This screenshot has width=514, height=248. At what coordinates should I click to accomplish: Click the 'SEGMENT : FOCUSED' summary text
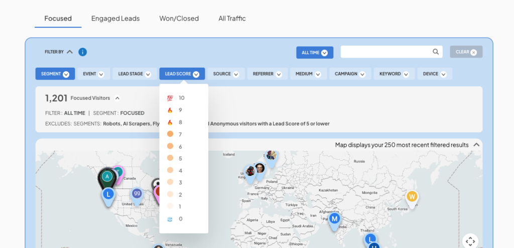pyautogui.click(x=118, y=113)
